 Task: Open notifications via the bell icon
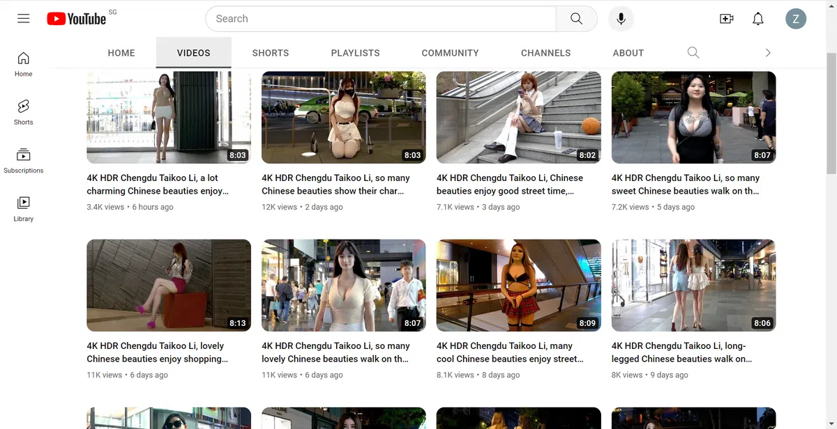(x=757, y=19)
